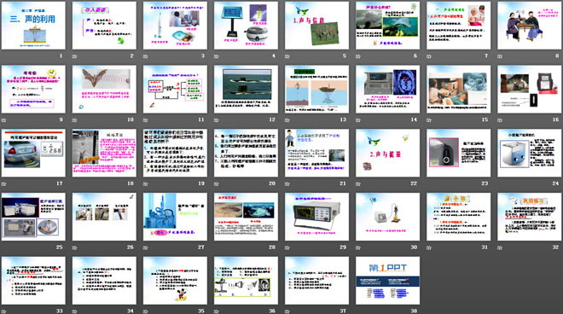The height and width of the screenshot is (314, 563).
Task: Select slide 30 thumbnail with lab apparatus
Action: [x=388, y=217]
